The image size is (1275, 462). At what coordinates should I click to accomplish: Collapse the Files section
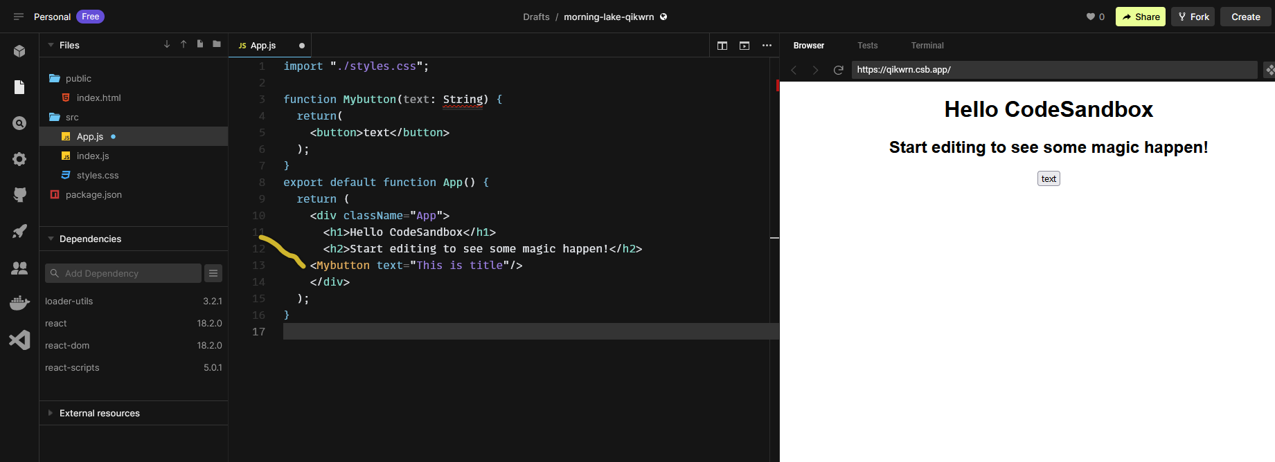click(x=51, y=45)
